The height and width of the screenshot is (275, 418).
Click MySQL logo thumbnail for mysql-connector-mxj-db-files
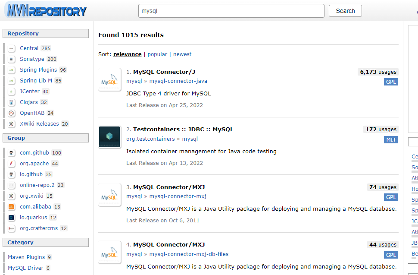pyautogui.click(x=109, y=252)
